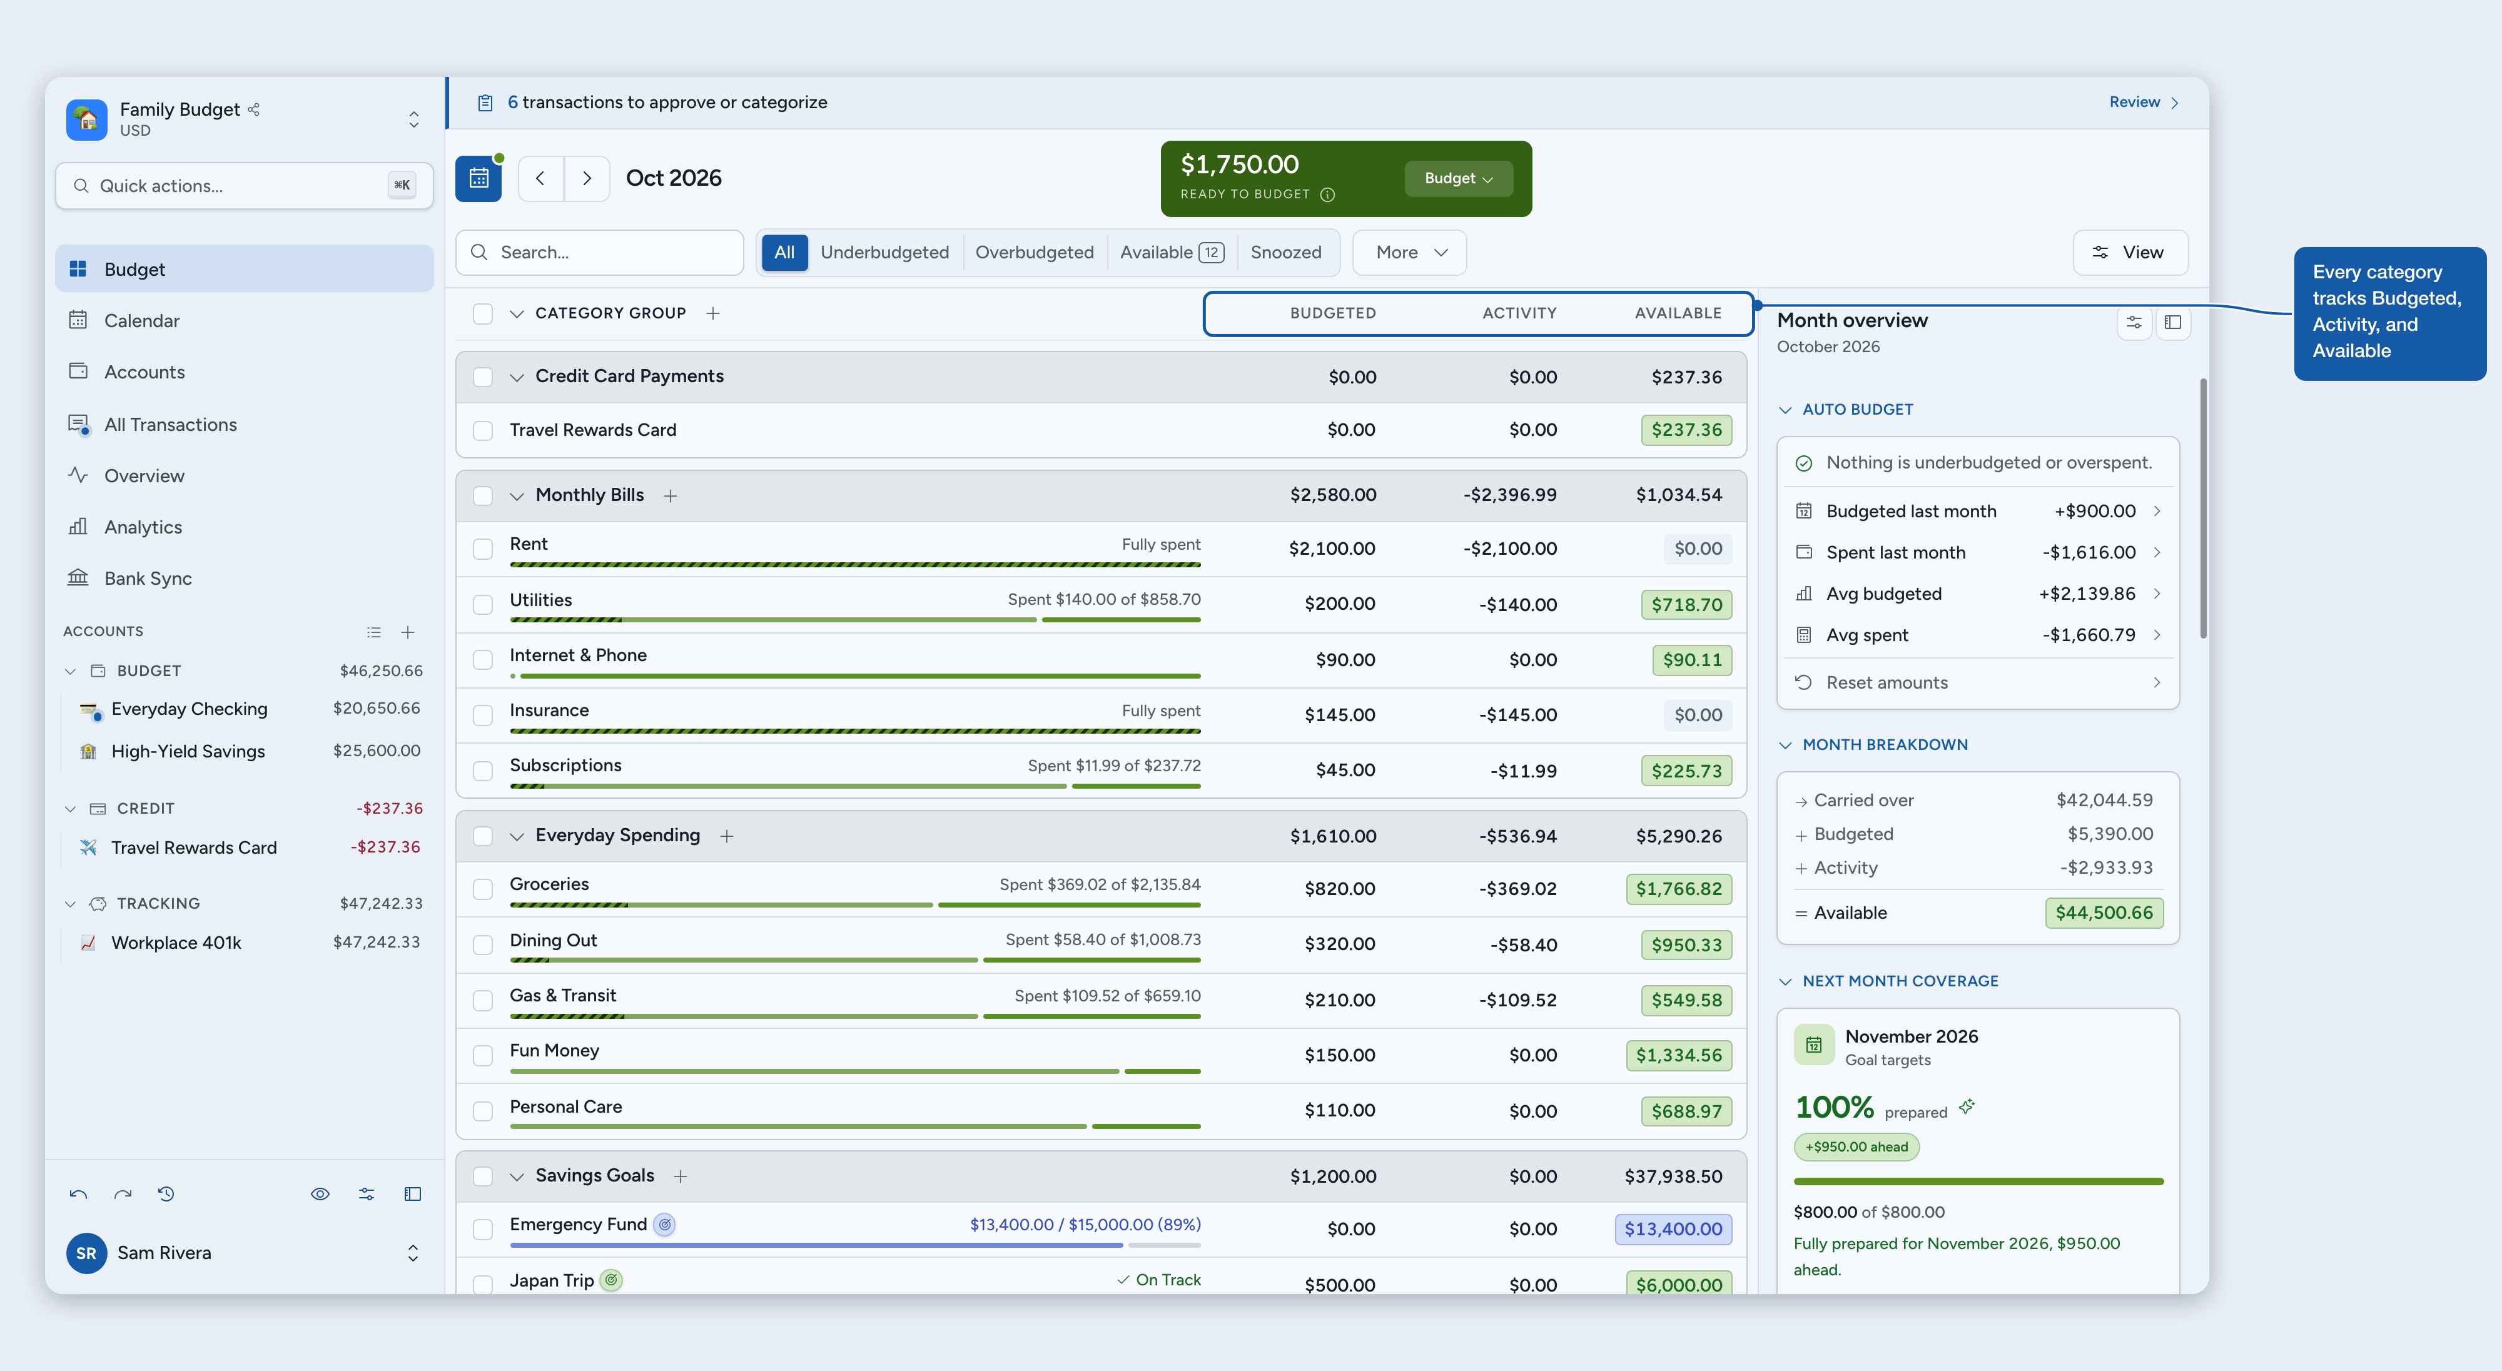Add category to Everyday Spending group

pos(726,836)
